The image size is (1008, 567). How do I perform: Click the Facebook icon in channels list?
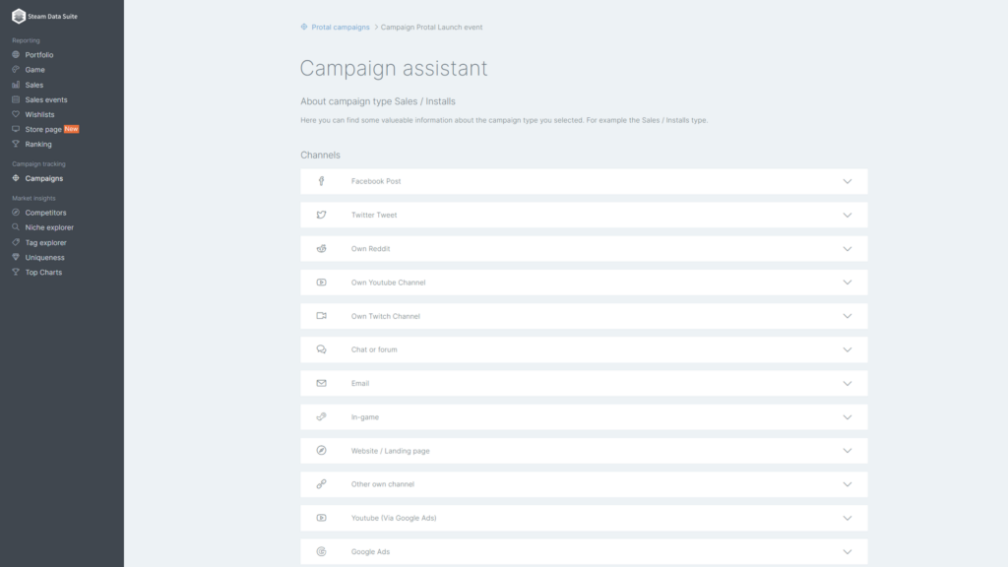pos(322,181)
